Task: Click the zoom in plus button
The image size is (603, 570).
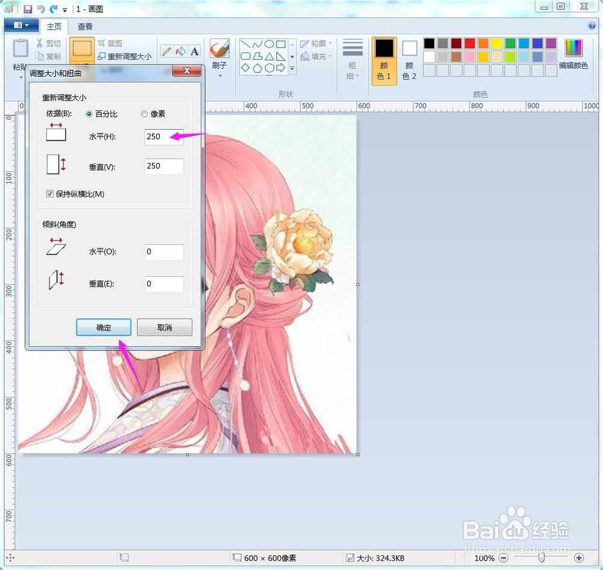Action: 579,558
